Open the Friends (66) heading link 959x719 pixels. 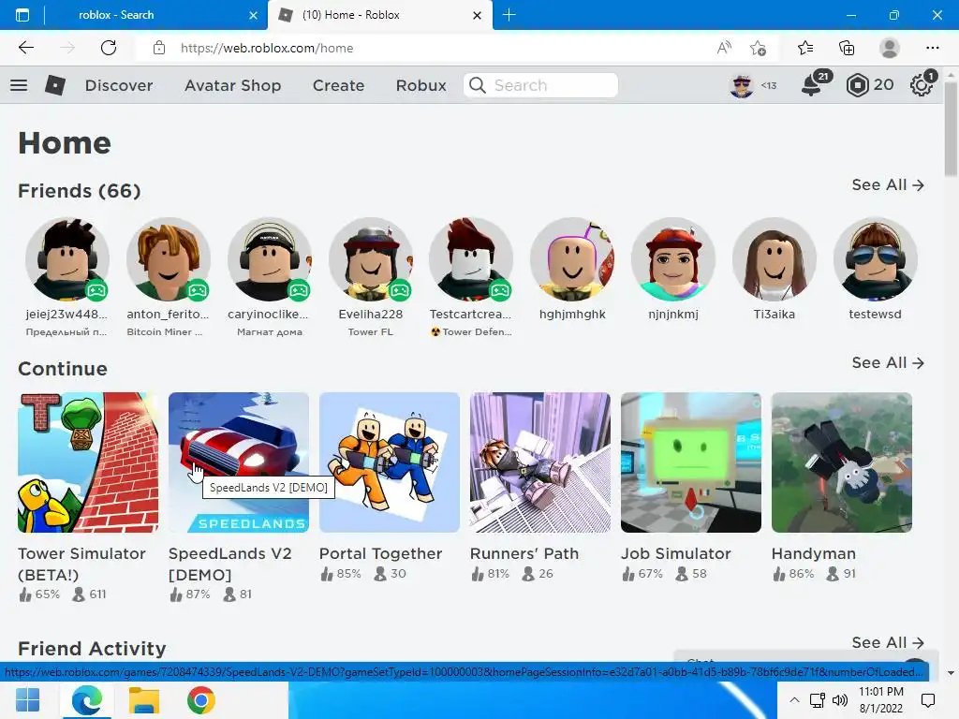point(79,191)
